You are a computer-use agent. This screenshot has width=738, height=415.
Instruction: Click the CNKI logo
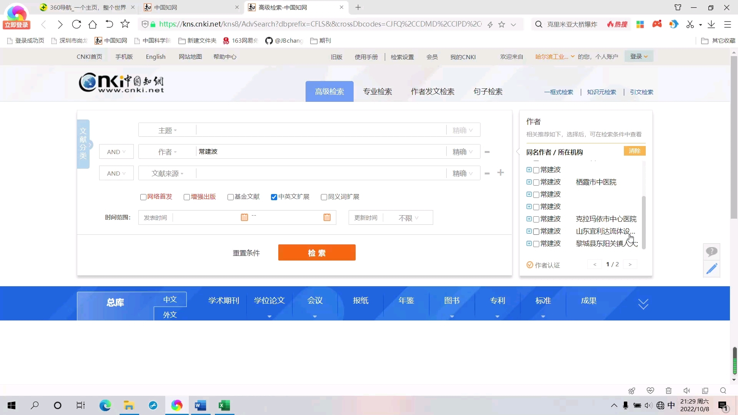coord(121,82)
